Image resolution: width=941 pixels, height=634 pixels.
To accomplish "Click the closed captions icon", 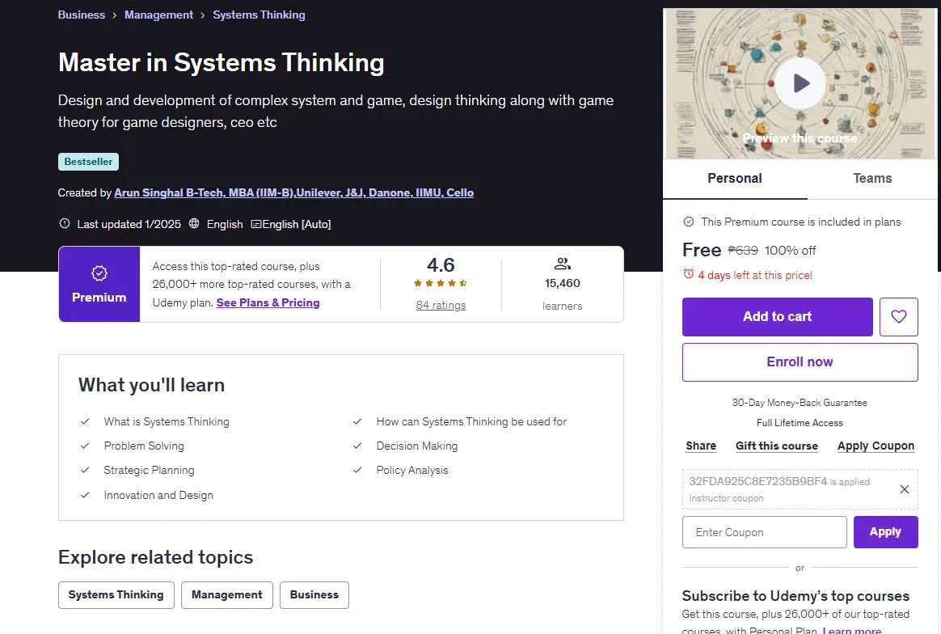I will (255, 224).
